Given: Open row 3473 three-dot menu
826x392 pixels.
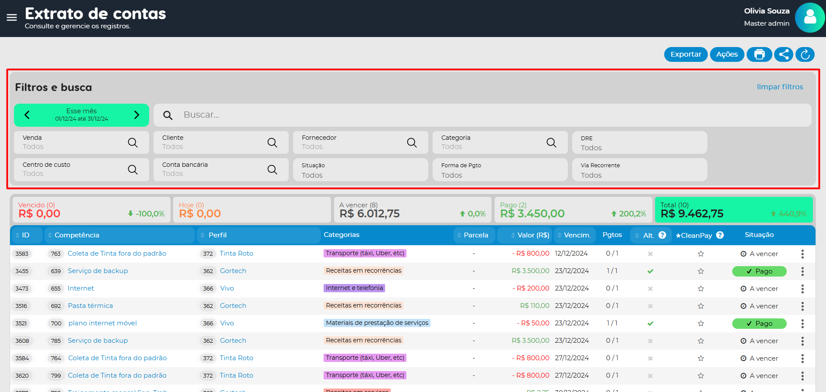Looking at the screenshot, I should tap(802, 289).
